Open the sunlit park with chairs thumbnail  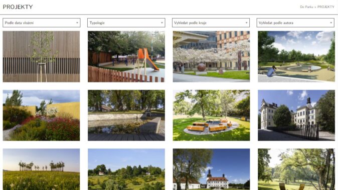pos(296,169)
